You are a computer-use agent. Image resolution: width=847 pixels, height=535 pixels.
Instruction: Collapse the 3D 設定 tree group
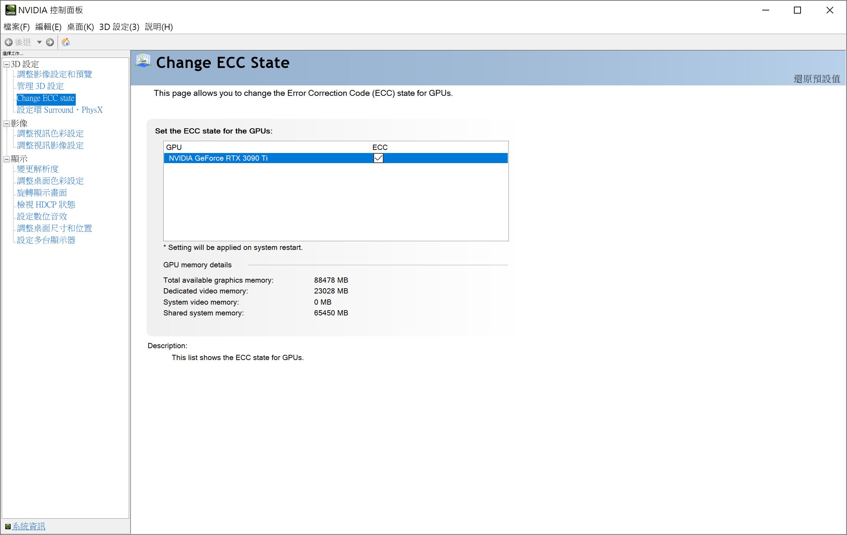[6, 64]
